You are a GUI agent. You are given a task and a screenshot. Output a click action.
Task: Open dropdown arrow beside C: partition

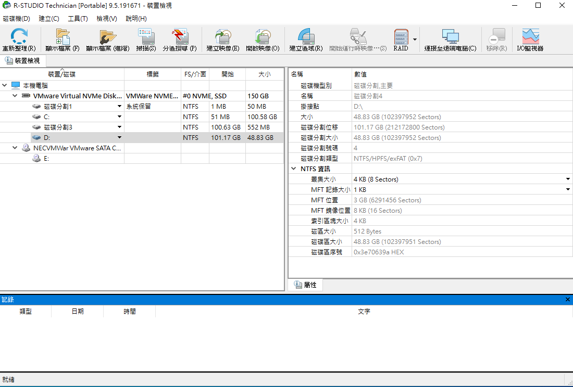pos(119,117)
